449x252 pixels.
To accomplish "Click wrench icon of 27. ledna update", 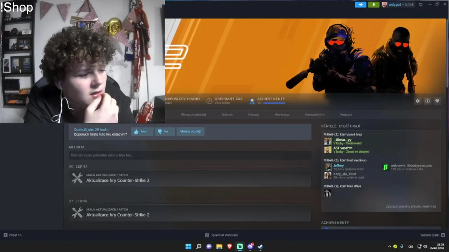I will [77, 212].
